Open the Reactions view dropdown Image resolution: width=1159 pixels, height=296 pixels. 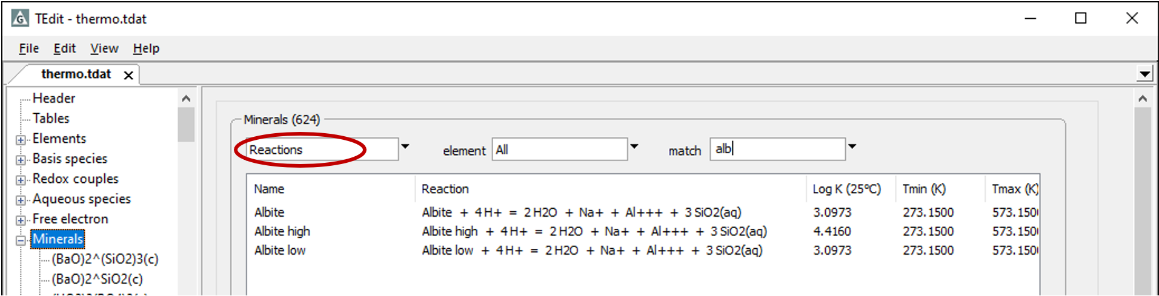(x=405, y=146)
